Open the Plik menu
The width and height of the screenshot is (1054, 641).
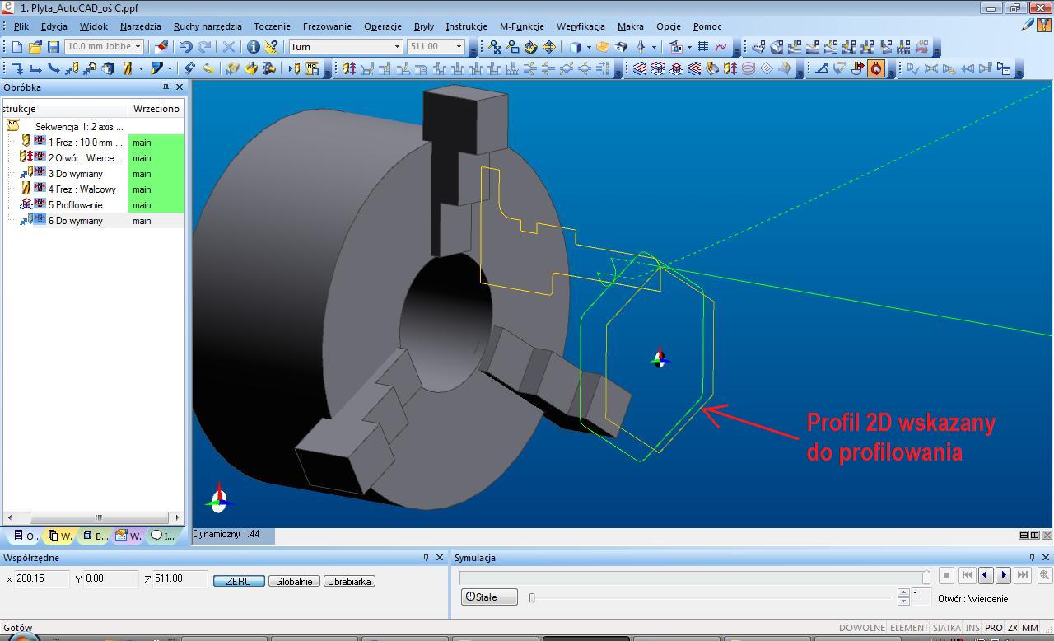(21, 26)
